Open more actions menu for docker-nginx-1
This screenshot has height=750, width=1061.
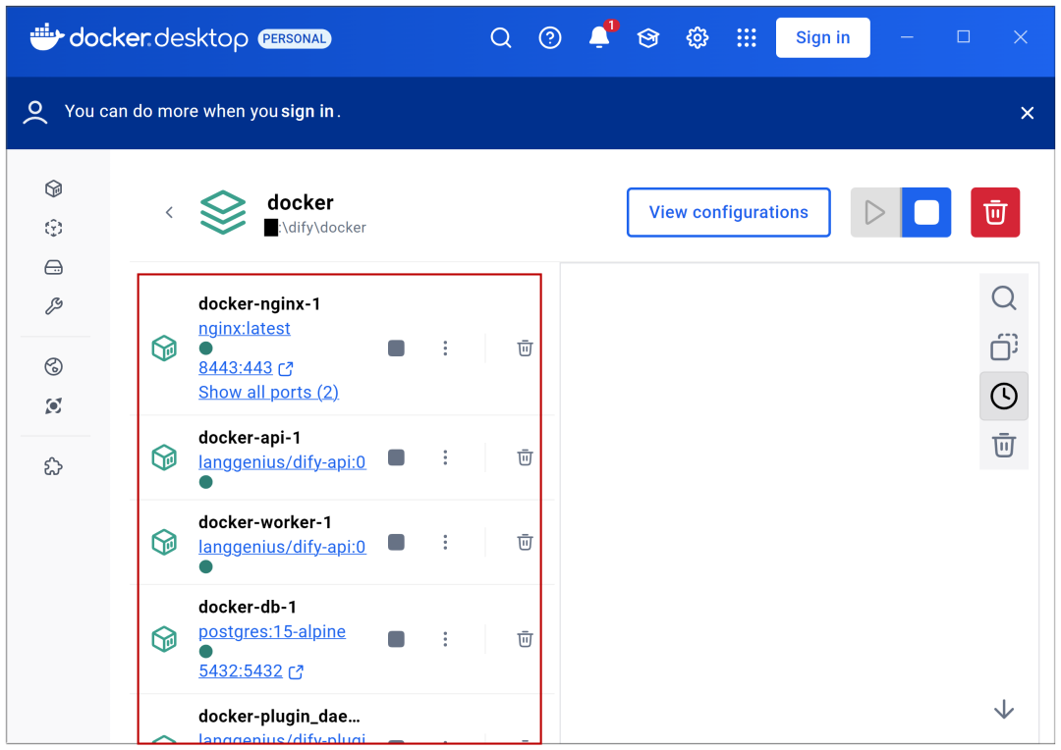(445, 348)
